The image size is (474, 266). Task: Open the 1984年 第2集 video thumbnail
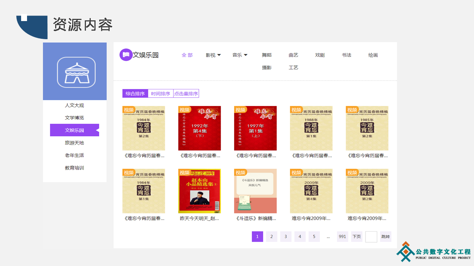(x=144, y=128)
